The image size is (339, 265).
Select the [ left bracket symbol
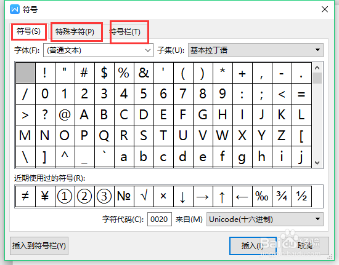tap(301, 136)
